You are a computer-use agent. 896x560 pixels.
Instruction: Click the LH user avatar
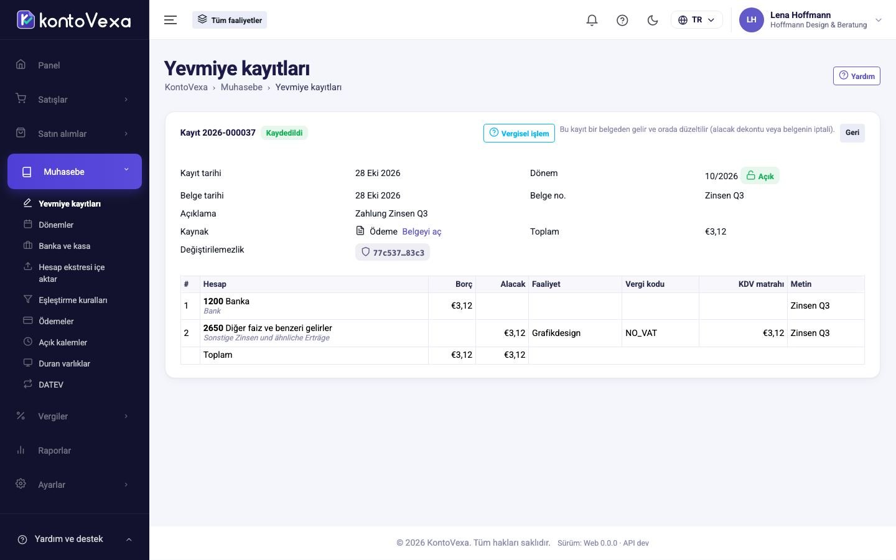pyautogui.click(x=751, y=20)
